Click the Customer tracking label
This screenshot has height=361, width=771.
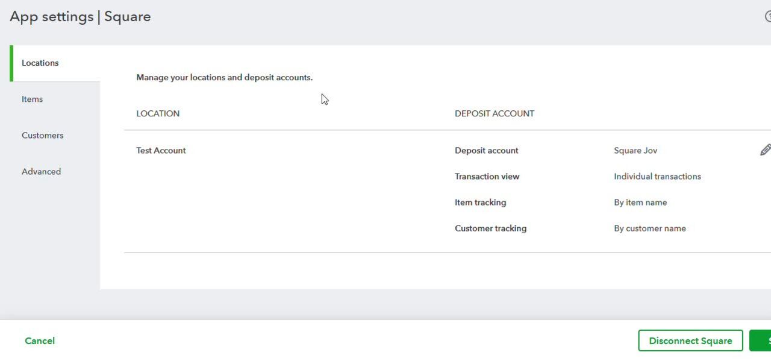pos(490,228)
